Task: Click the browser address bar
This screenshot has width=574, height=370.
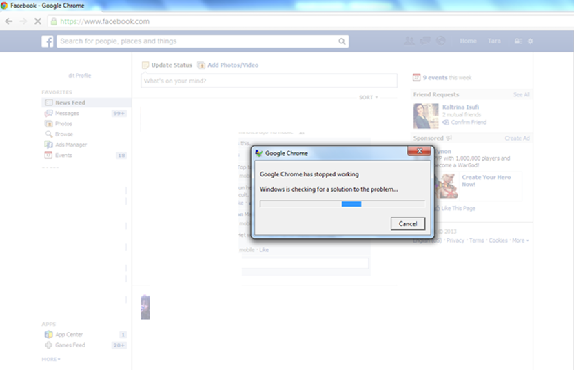Action: pyautogui.click(x=311, y=21)
